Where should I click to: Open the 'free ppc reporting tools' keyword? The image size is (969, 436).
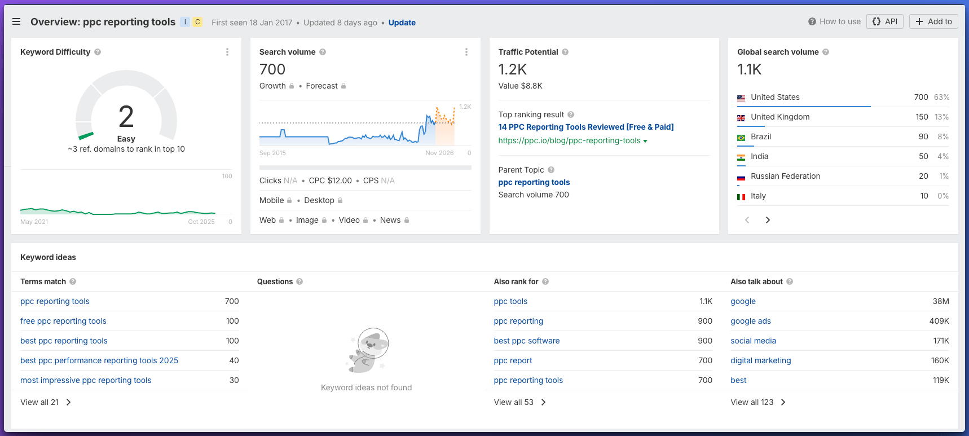[63, 321]
